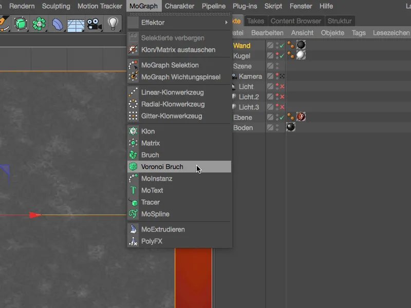Open the Lesezeichen menu
The image size is (411, 308).
(x=391, y=33)
